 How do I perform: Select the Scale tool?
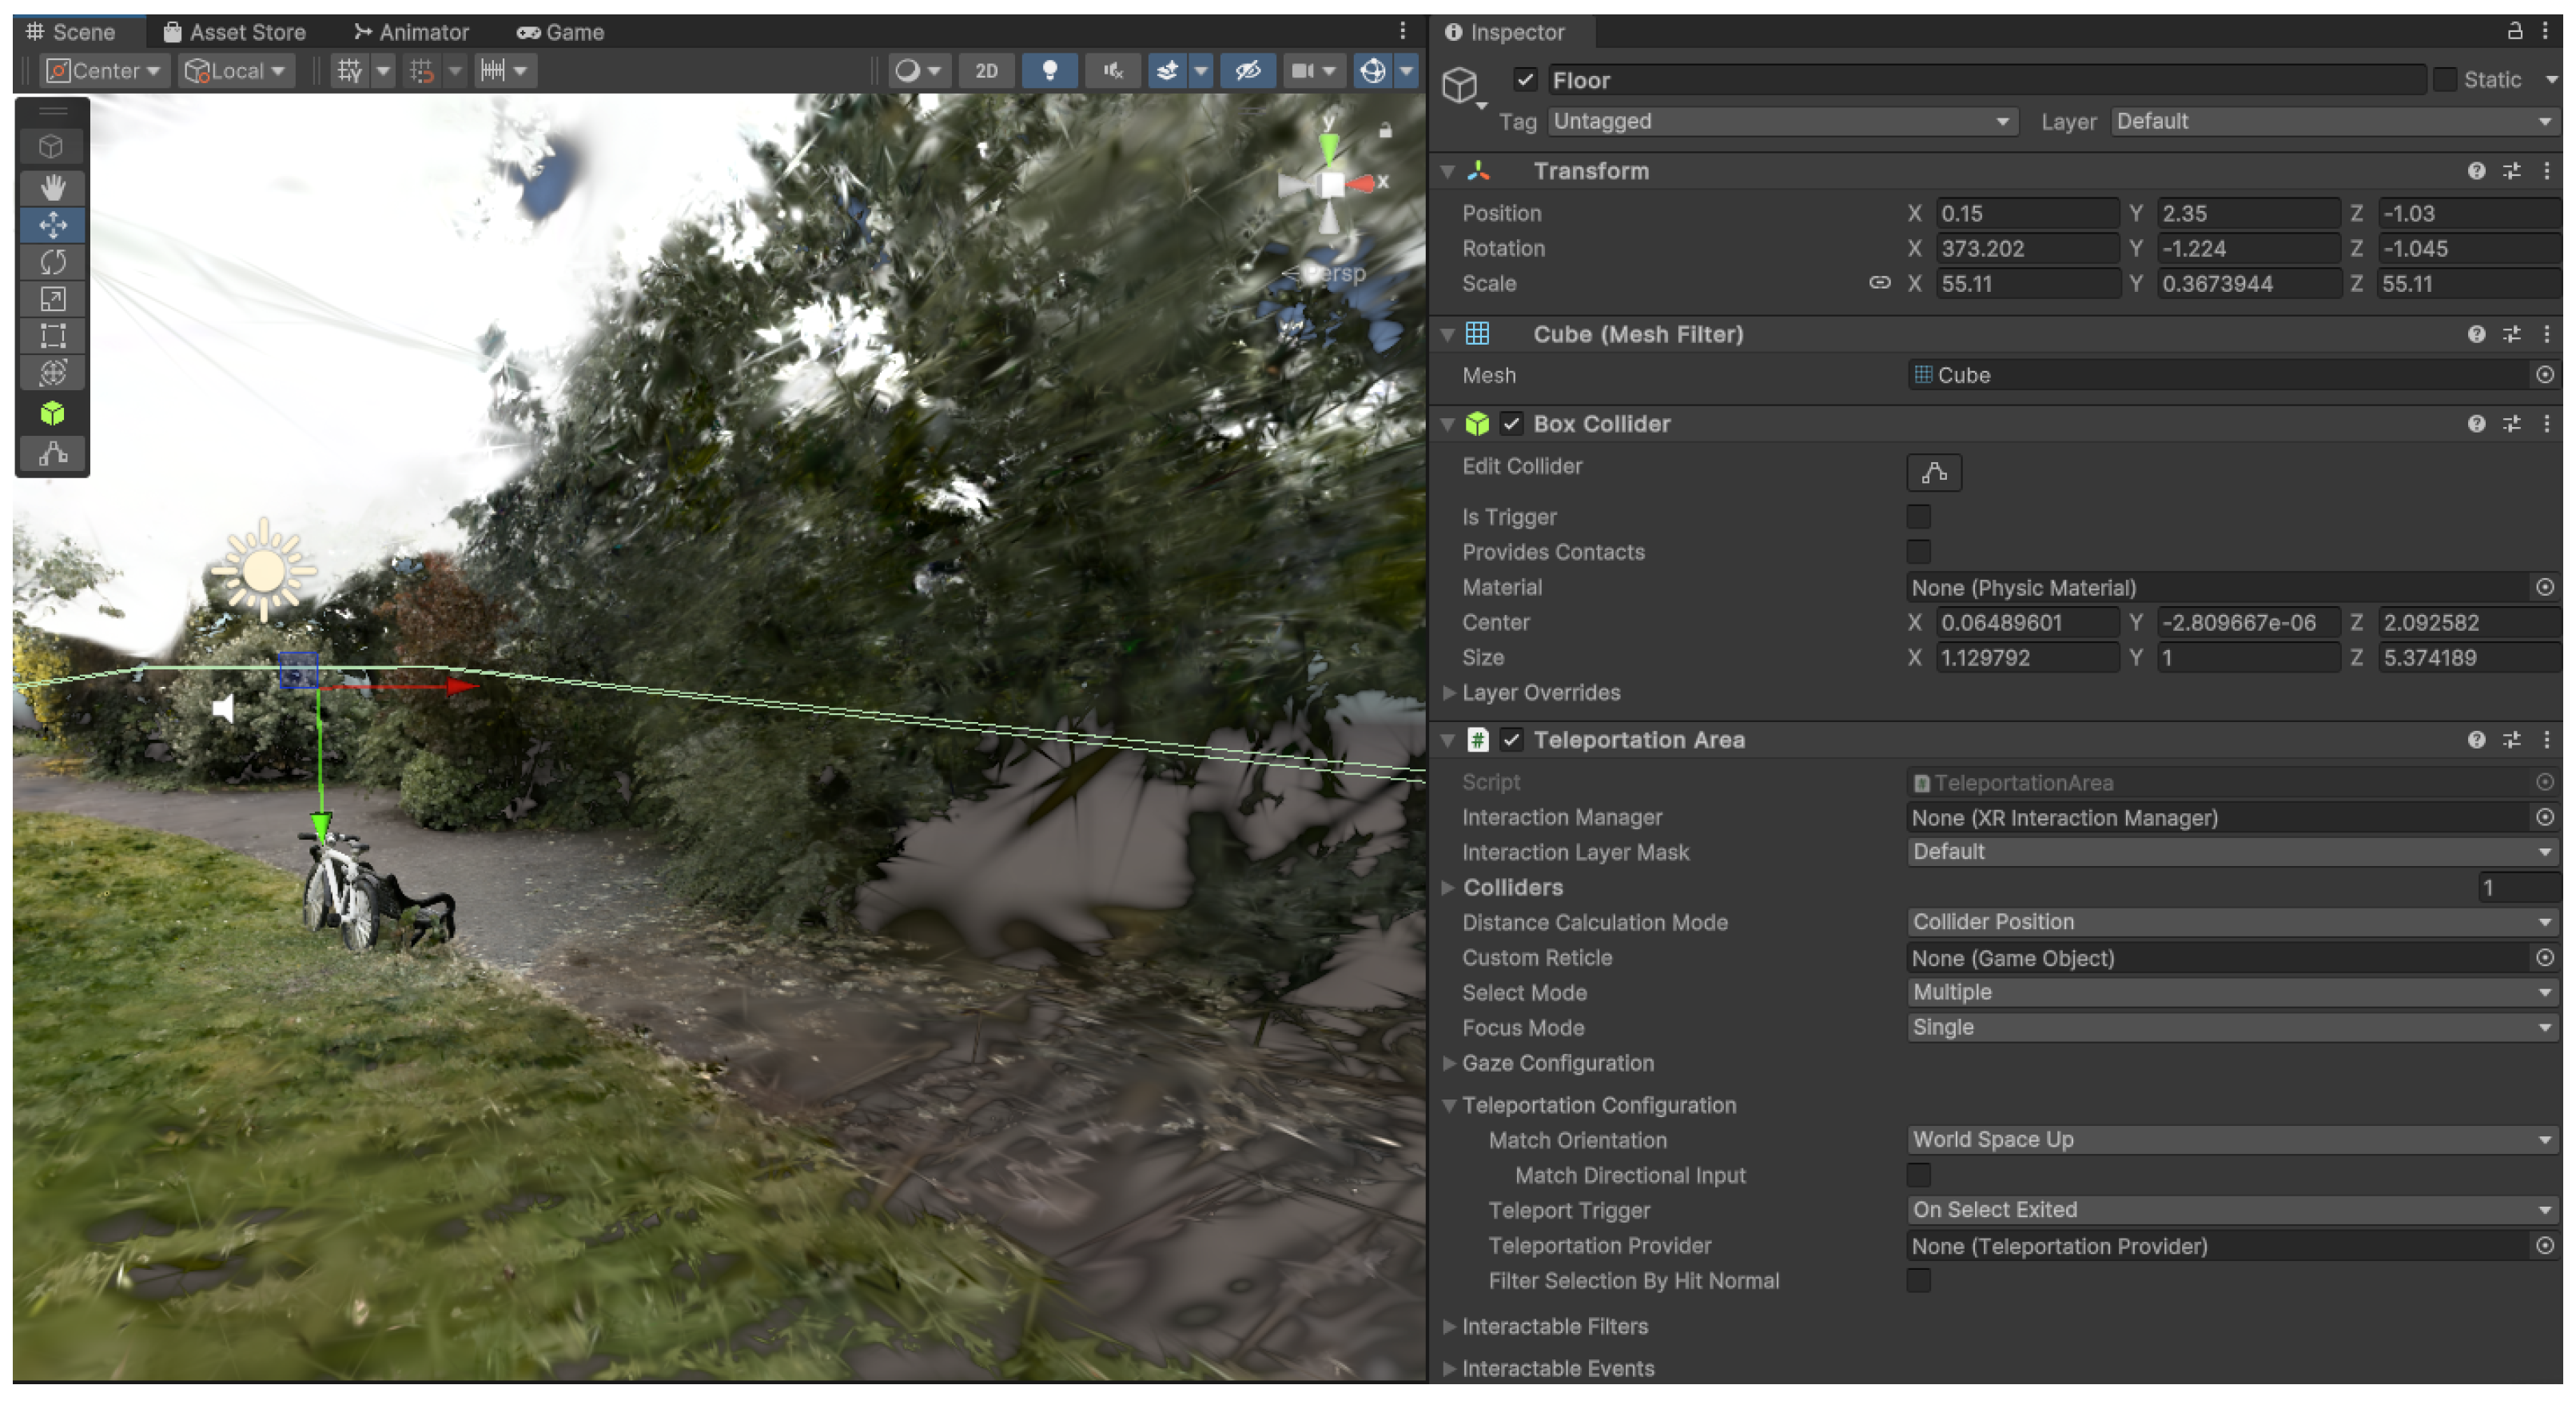point(52,299)
